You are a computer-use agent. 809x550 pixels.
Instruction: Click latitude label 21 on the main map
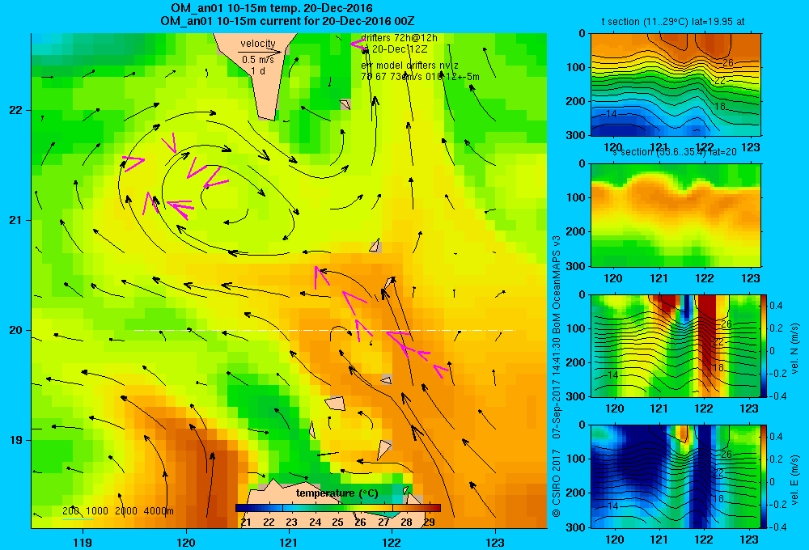(15, 220)
